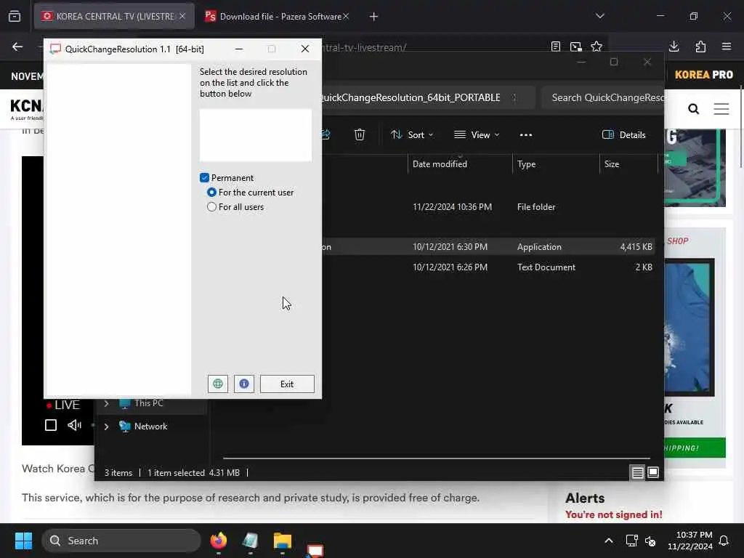744x558 pixels.
Task: Click the Search QuickChangeResolution search field
Action: coord(602,98)
